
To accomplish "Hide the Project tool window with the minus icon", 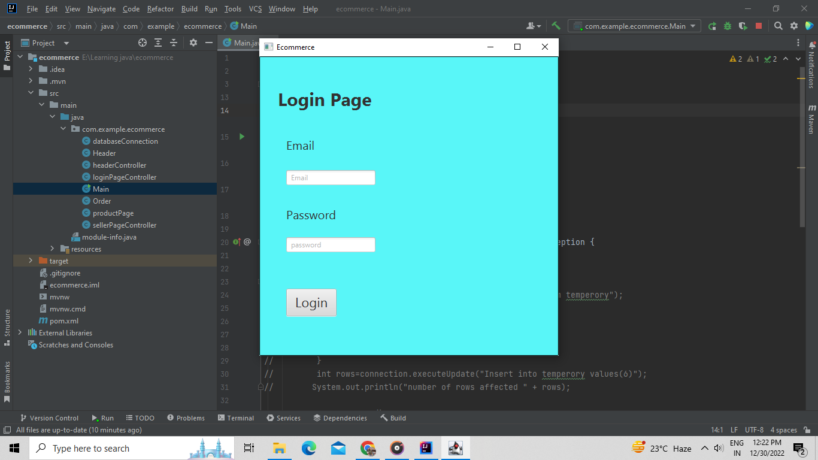I will click(209, 43).
